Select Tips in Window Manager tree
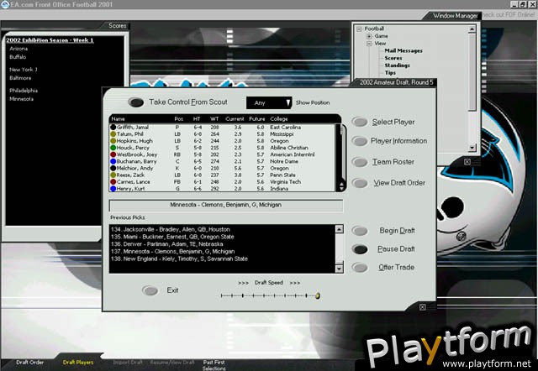The width and height of the screenshot is (538, 371). (x=390, y=73)
